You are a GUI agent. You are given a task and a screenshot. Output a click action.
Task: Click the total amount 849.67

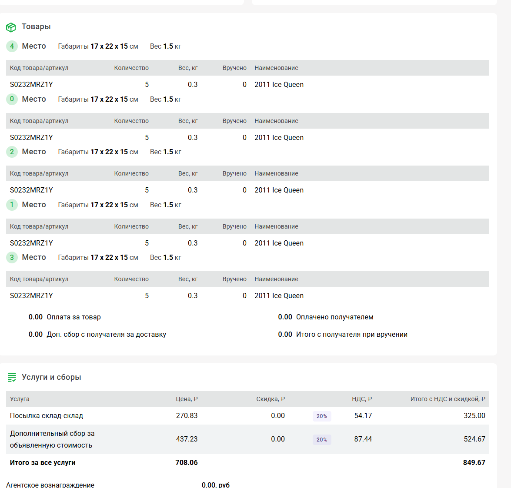click(x=474, y=463)
